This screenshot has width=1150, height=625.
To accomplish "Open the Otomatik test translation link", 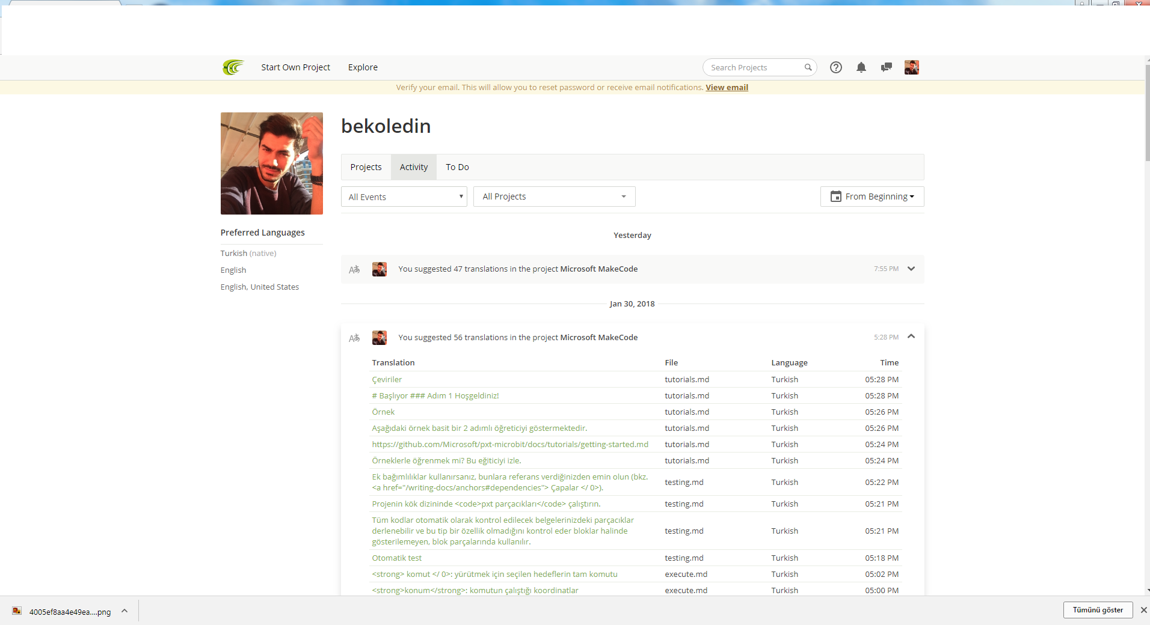I will tap(396, 558).
